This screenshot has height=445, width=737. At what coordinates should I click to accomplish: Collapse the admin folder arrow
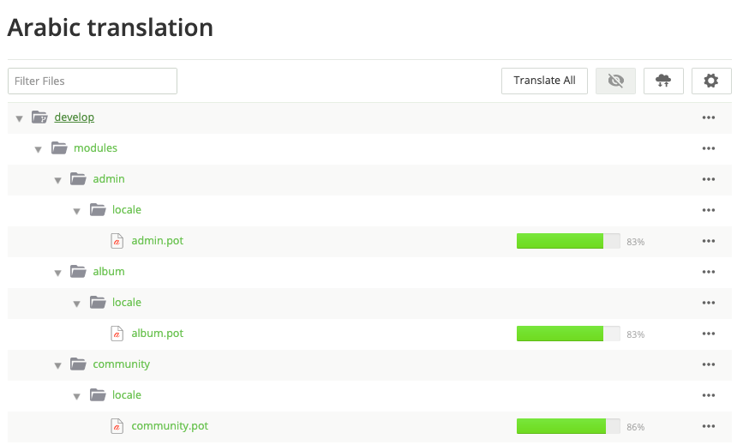click(x=57, y=180)
